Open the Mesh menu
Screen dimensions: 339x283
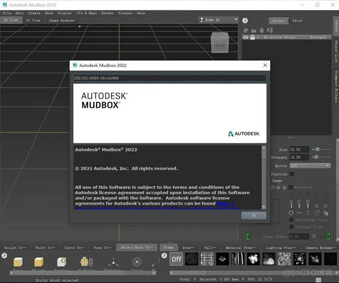pyautogui.click(x=49, y=13)
